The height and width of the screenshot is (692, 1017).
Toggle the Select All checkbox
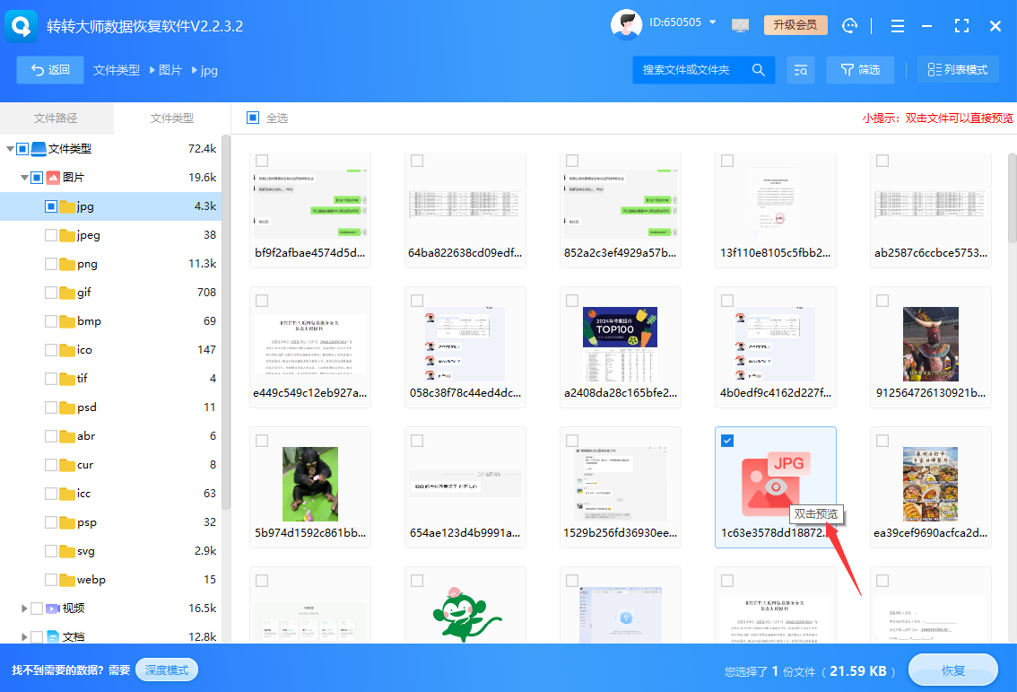pos(253,118)
